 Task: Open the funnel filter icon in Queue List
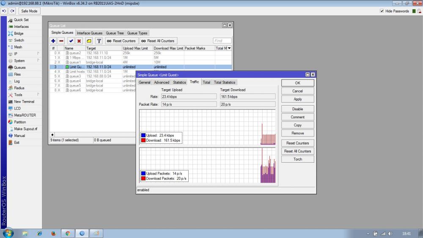click(x=99, y=41)
